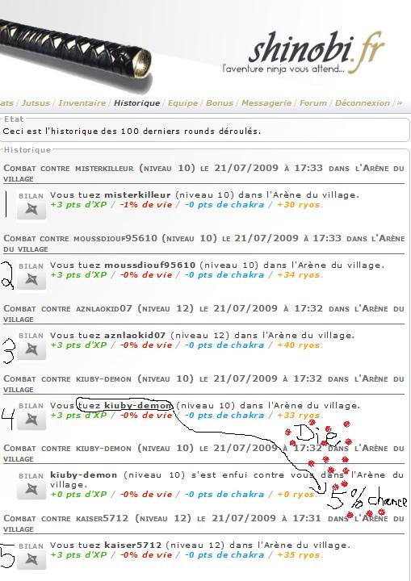Open the Inventaire menu
Image resolution: width=411 pixels, height=581 pixels.
coord(82,103)
